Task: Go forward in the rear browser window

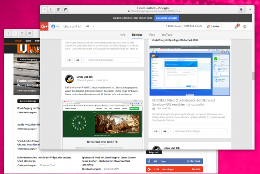Action: (x=15, y=33)
